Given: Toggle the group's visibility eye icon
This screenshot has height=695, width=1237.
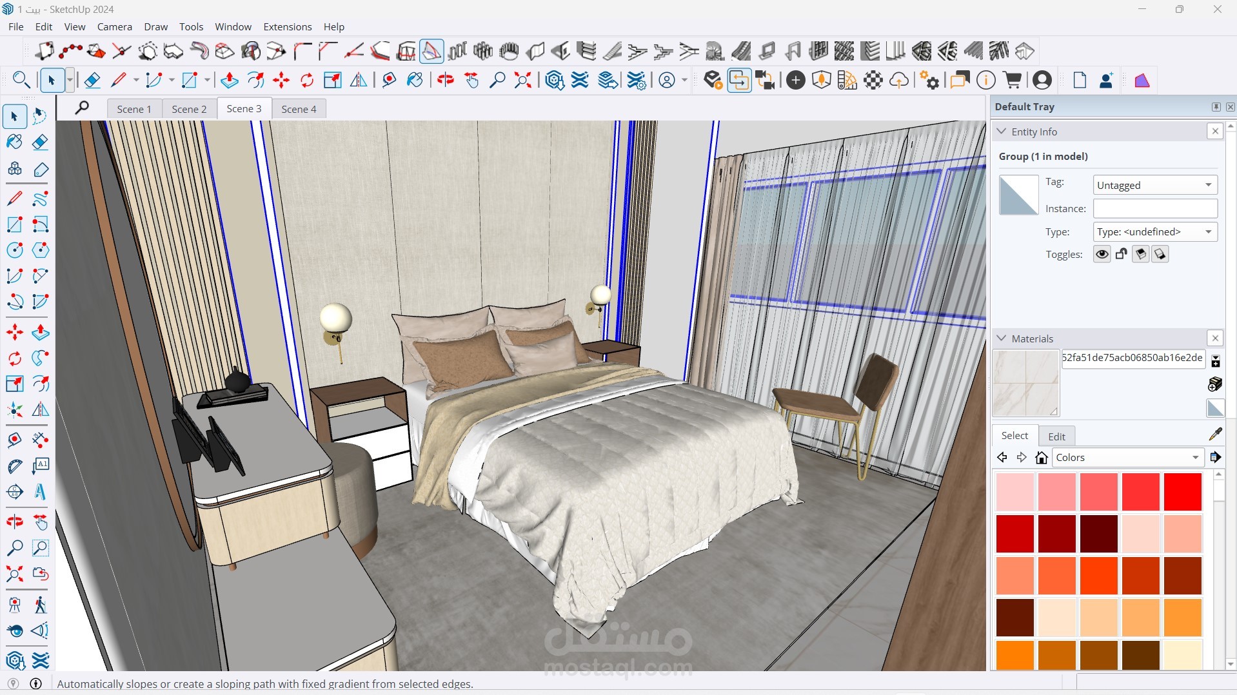Looking at the screenshot, I should coord(1102,254).
